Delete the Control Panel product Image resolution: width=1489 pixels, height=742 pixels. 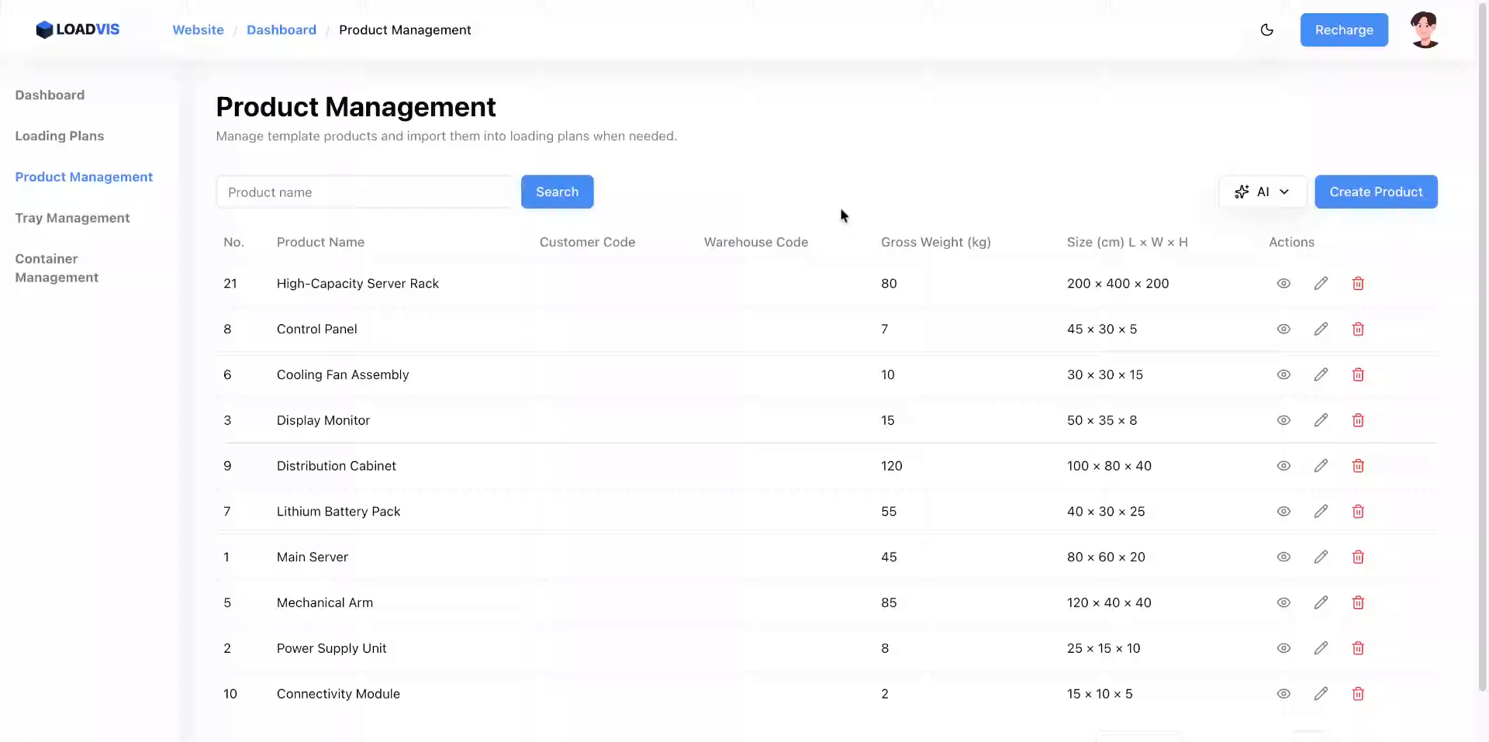[1358, 330]
